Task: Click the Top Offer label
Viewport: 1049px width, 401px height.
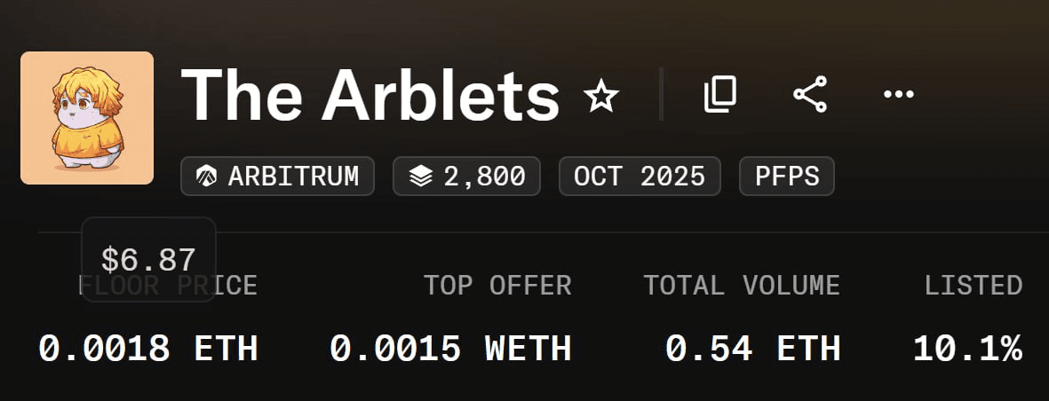Action: coord(497,286)
